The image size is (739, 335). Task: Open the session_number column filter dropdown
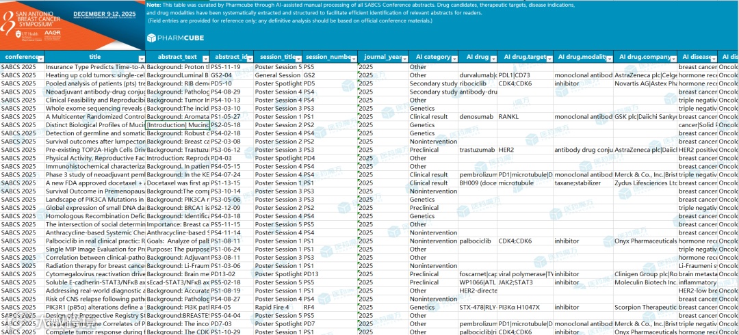click(354, 59)
